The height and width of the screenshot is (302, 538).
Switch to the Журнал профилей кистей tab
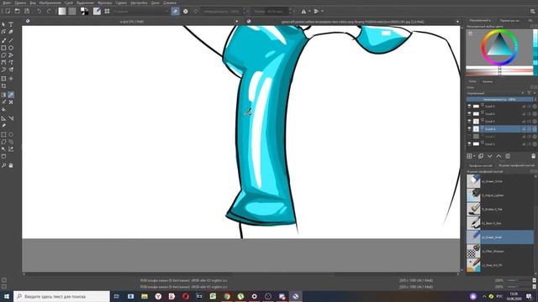(516, 165)
